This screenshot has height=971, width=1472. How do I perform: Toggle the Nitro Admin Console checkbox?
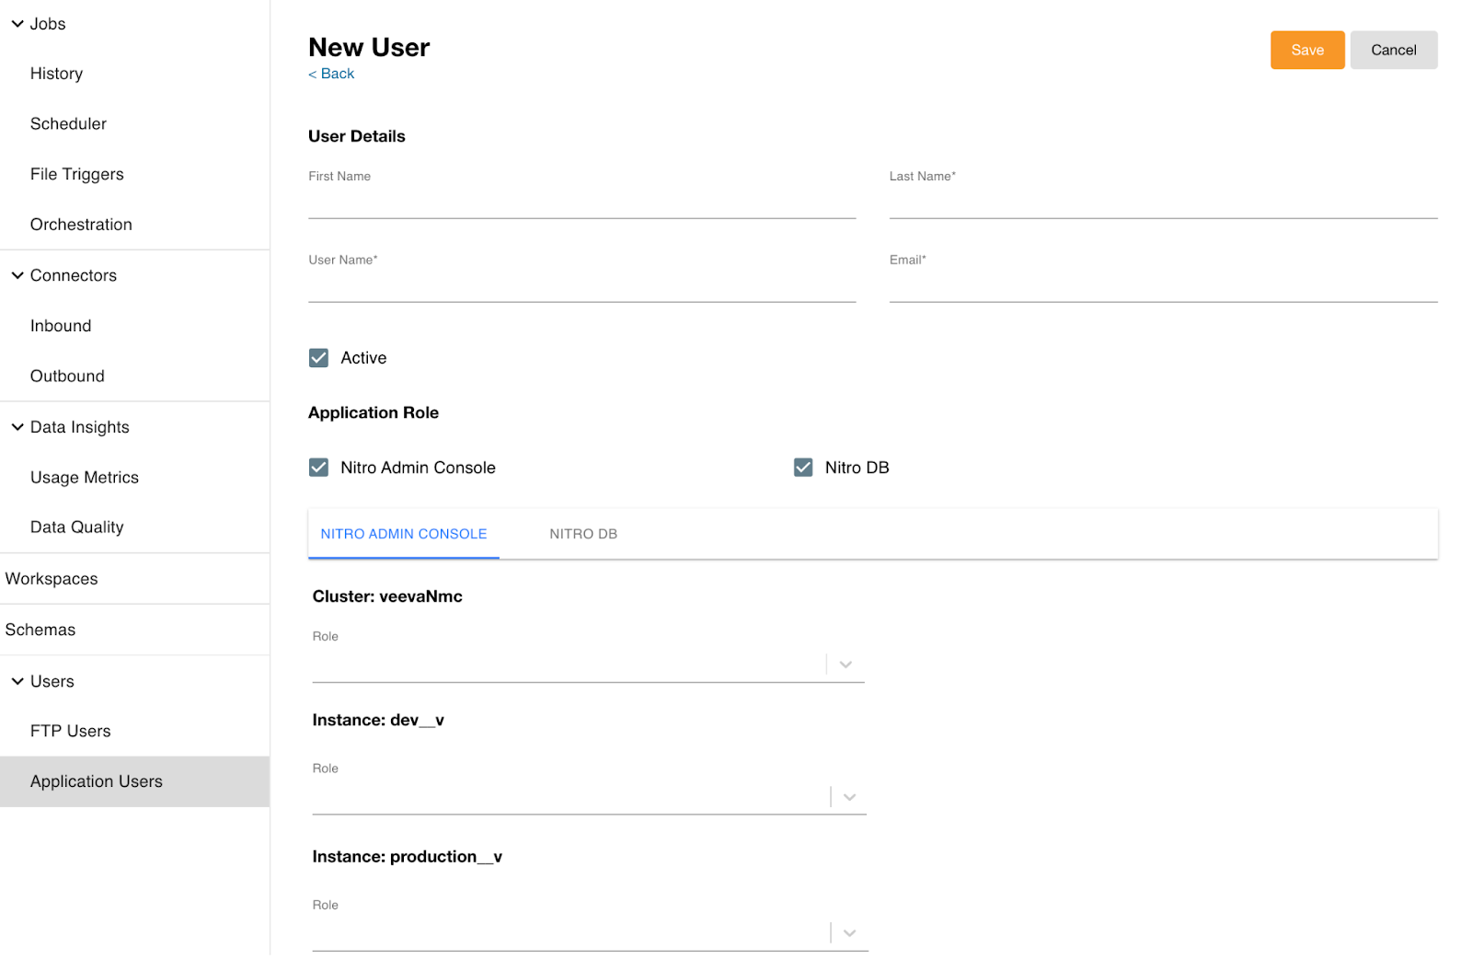318,468
